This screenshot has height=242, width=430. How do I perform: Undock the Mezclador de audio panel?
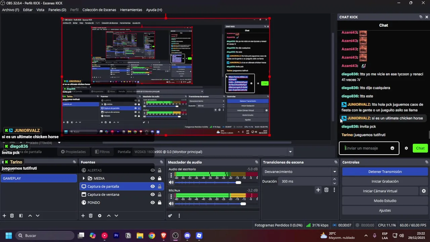coord(256,162)
